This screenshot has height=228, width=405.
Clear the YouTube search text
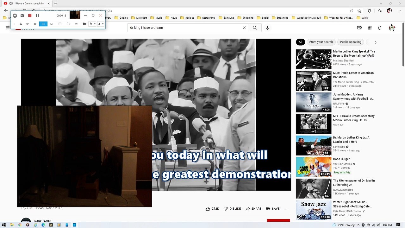[244, 28]
